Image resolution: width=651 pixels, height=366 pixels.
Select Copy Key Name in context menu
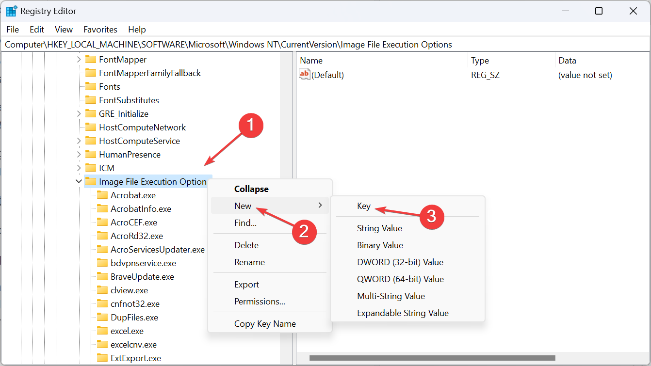tap(265, 324)
